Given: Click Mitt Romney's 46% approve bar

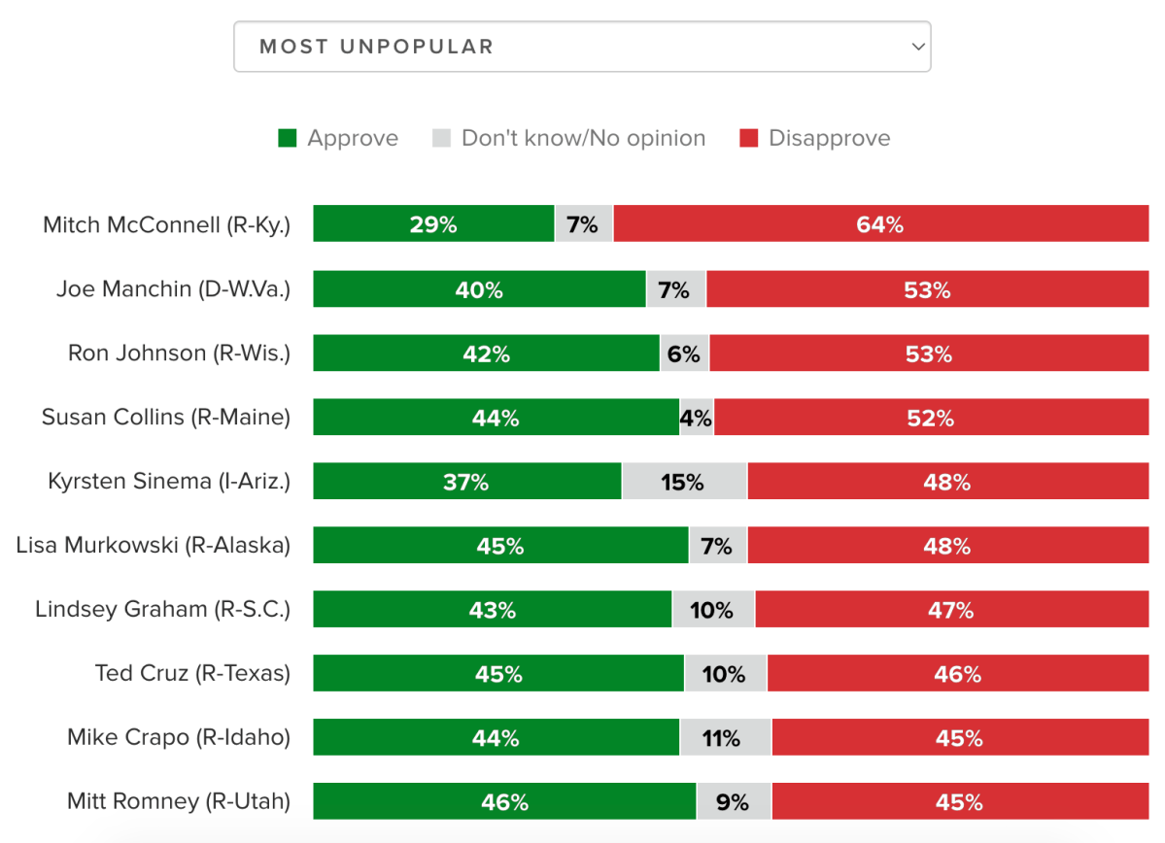Looking at the screenshot, I should pos(504,802).
